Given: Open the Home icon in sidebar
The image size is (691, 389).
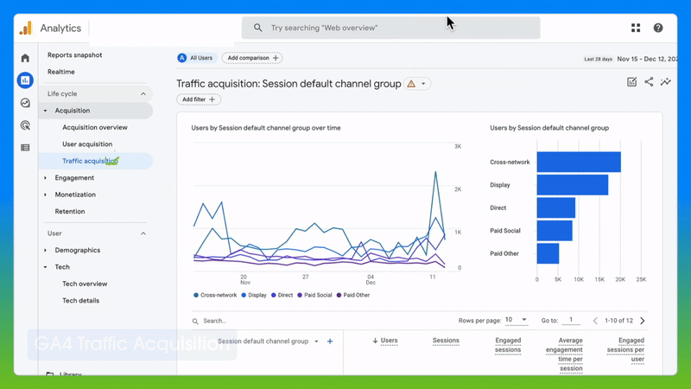Looking at the screenshot, I should coord(25,58).
